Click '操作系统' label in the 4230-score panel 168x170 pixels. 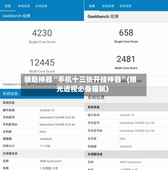[x=9, y=110]
